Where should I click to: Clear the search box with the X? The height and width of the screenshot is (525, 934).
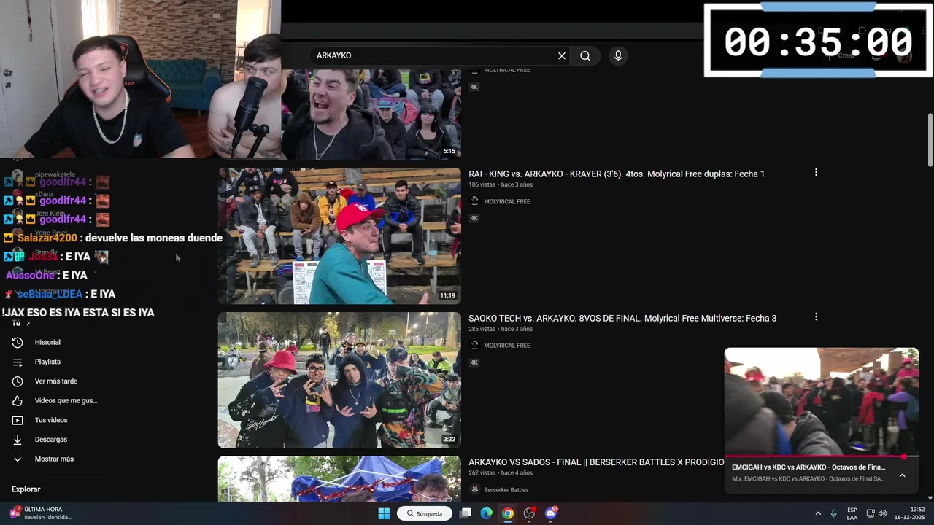[x=562, y=55]
